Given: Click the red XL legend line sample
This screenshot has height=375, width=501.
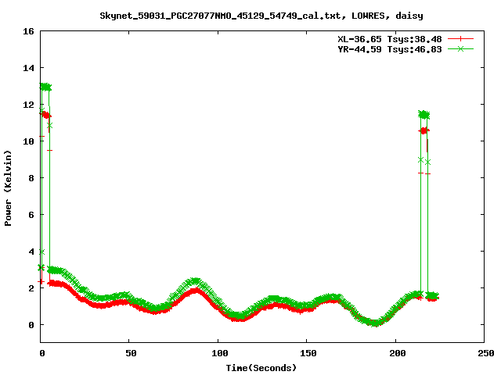Looking at the screenshot, I should (x=460, y=39).
